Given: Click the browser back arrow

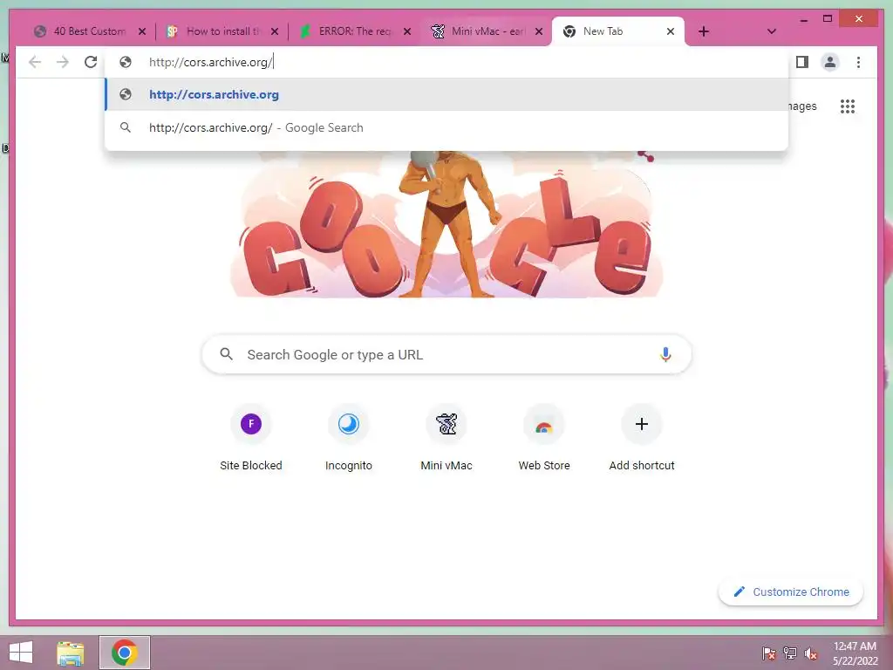Looking at the screenshot, I should point(35,62).
